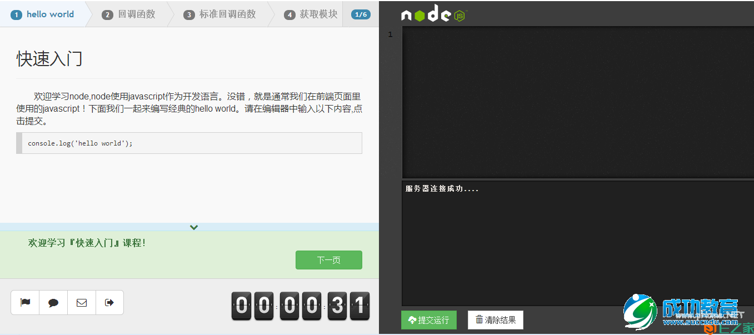The height and width of the screenshot is (335, 754).
Task: Click the flag report icon
Action: [24, 302]
